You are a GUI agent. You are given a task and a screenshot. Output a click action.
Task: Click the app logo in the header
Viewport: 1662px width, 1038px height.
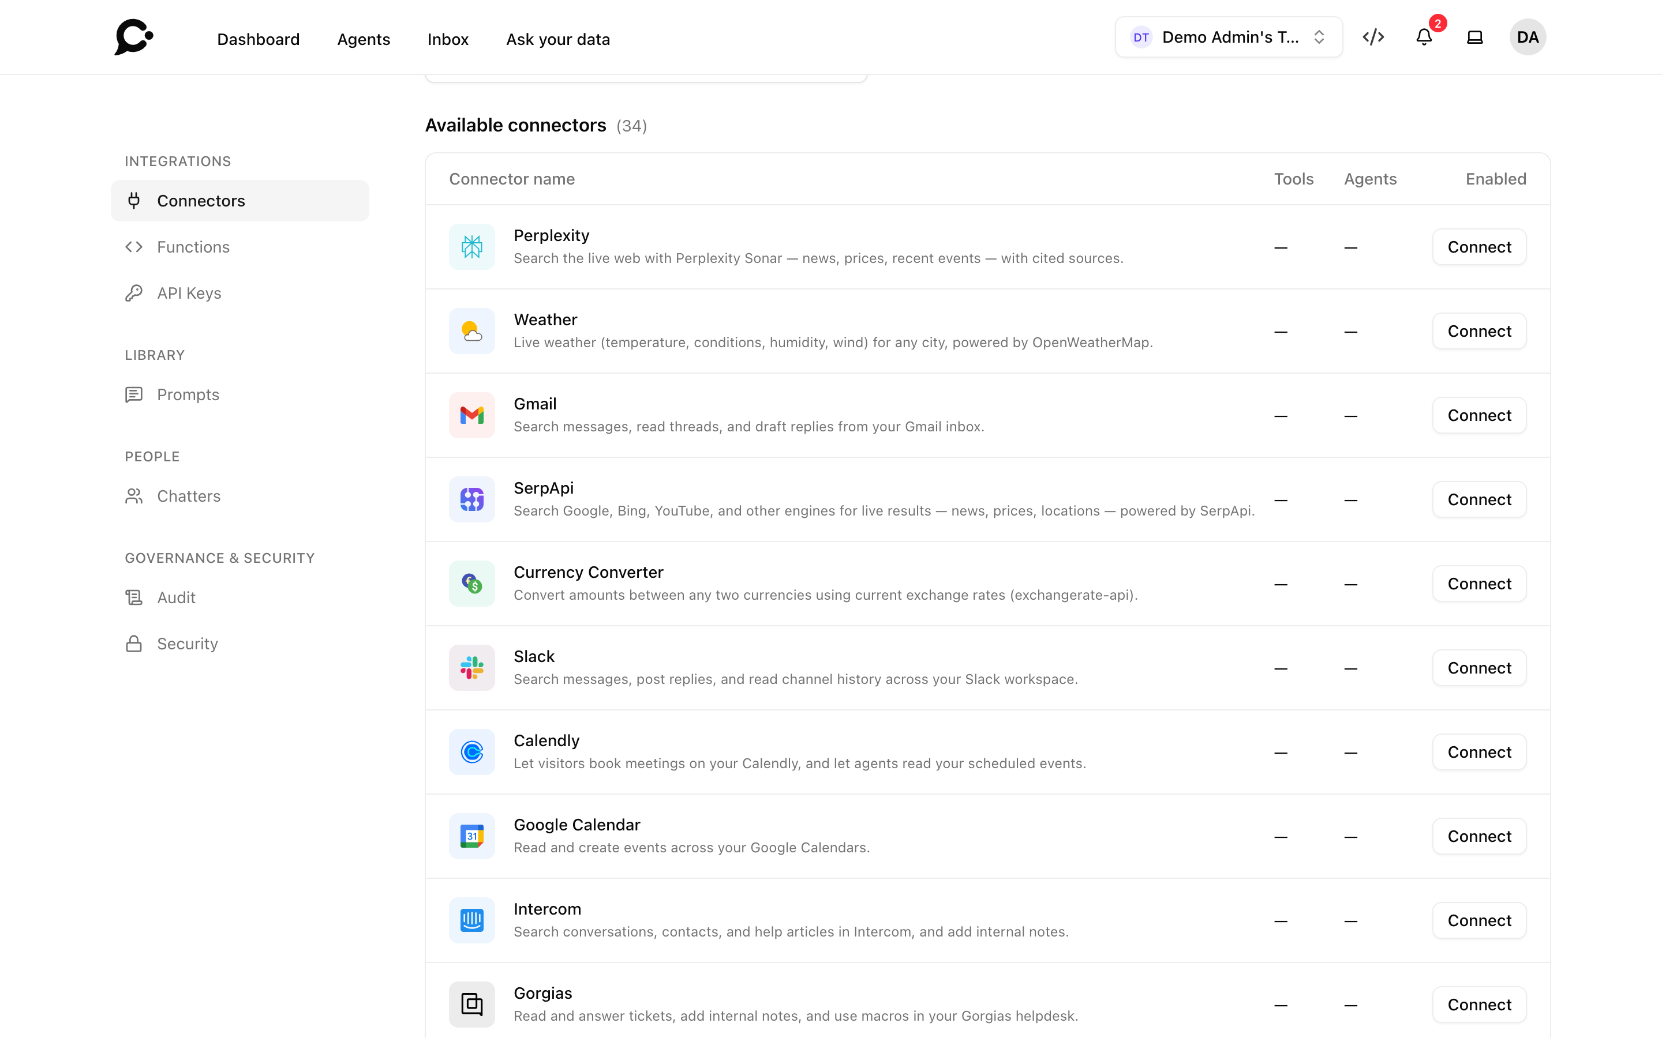[134, 37]
